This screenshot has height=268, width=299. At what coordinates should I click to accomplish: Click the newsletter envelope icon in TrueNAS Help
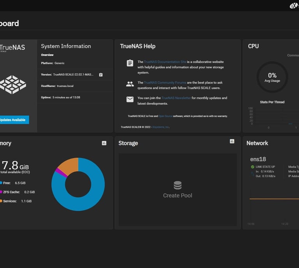tap(130, 99)
